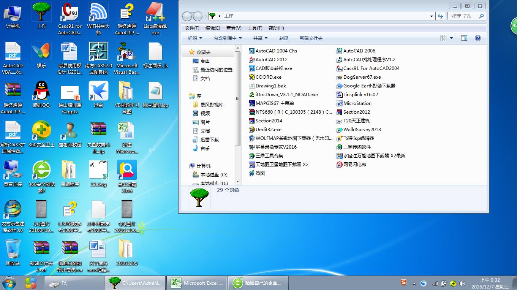Select Google Earth影像下载器 shortcut in file list
This screenshot has width=517, height=290.
[x=366, y=86]
